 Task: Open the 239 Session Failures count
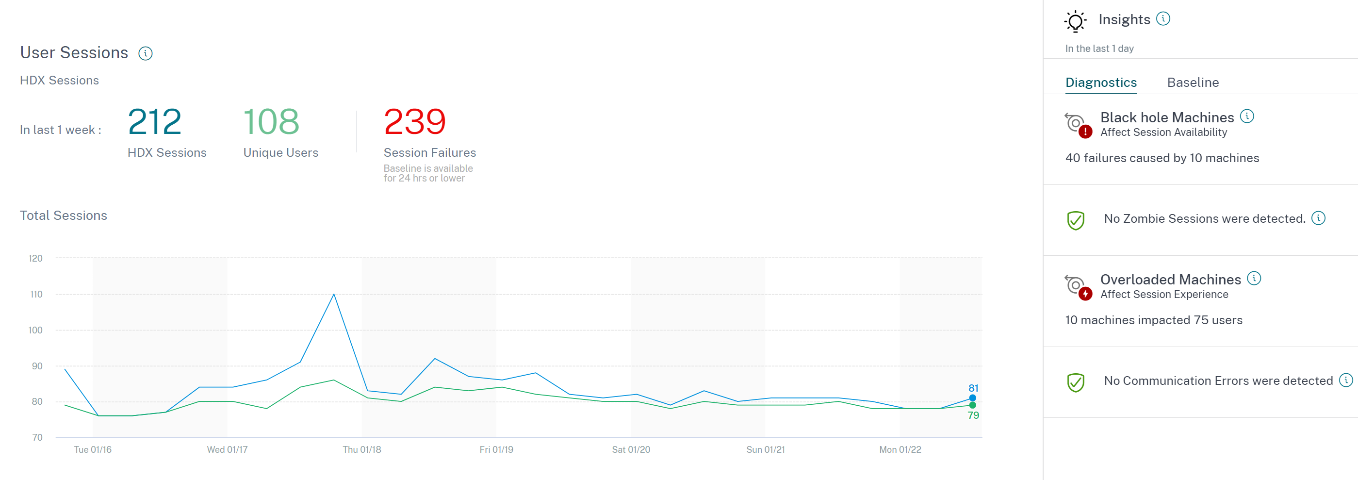click(x=414, y=121)
